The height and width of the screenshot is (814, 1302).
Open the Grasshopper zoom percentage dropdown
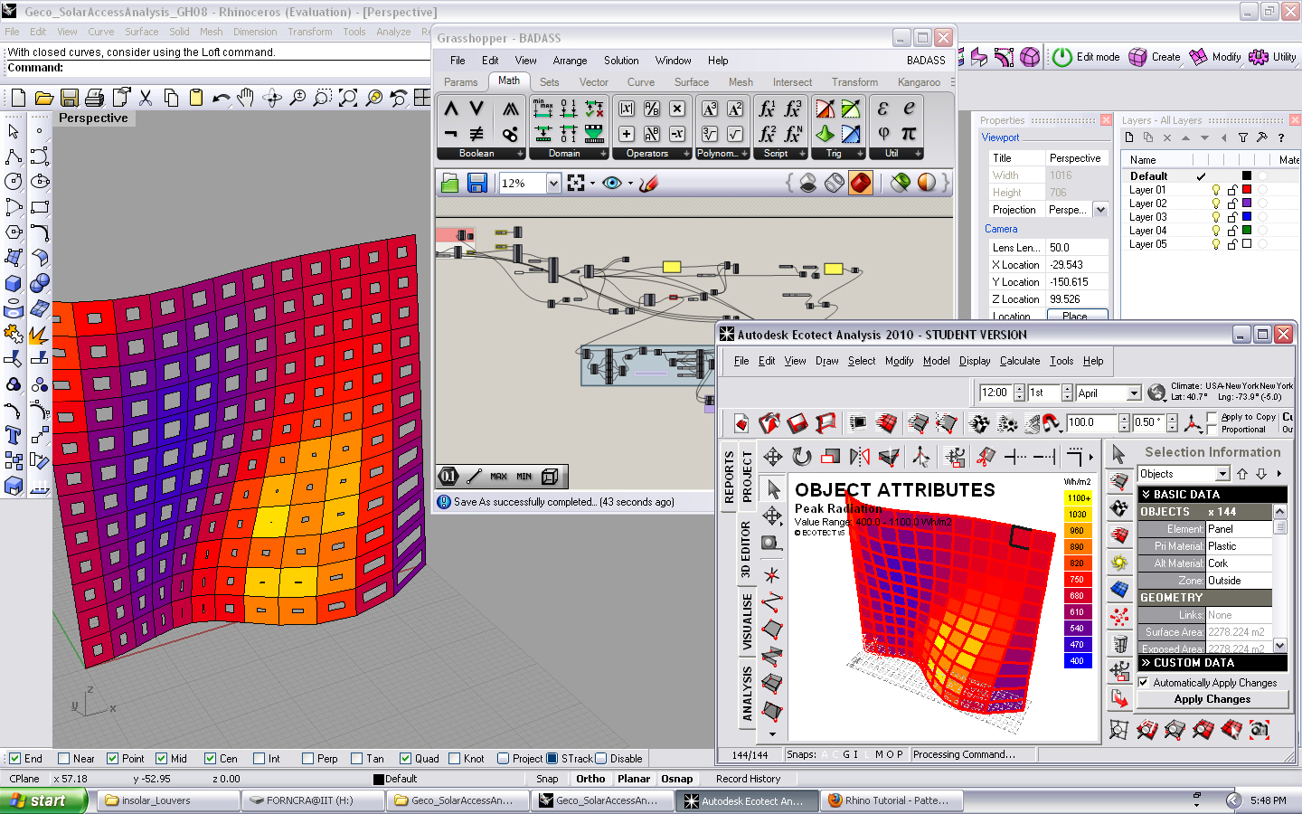tap(553, 184)
